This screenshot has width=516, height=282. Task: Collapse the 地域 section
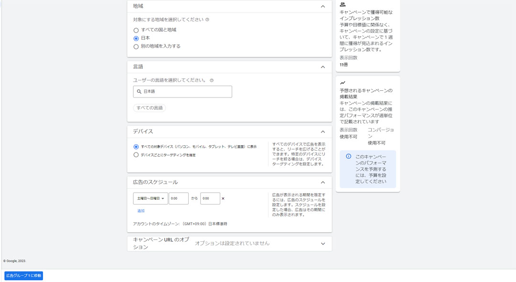point(323,7)
